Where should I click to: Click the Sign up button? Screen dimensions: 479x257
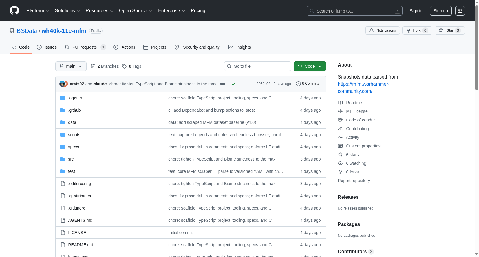pyautogui.click(x=441, y=11)
